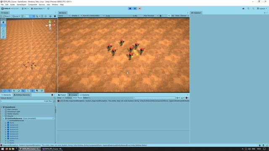
Task: Click the Step frame button
Action: [140, 8]
